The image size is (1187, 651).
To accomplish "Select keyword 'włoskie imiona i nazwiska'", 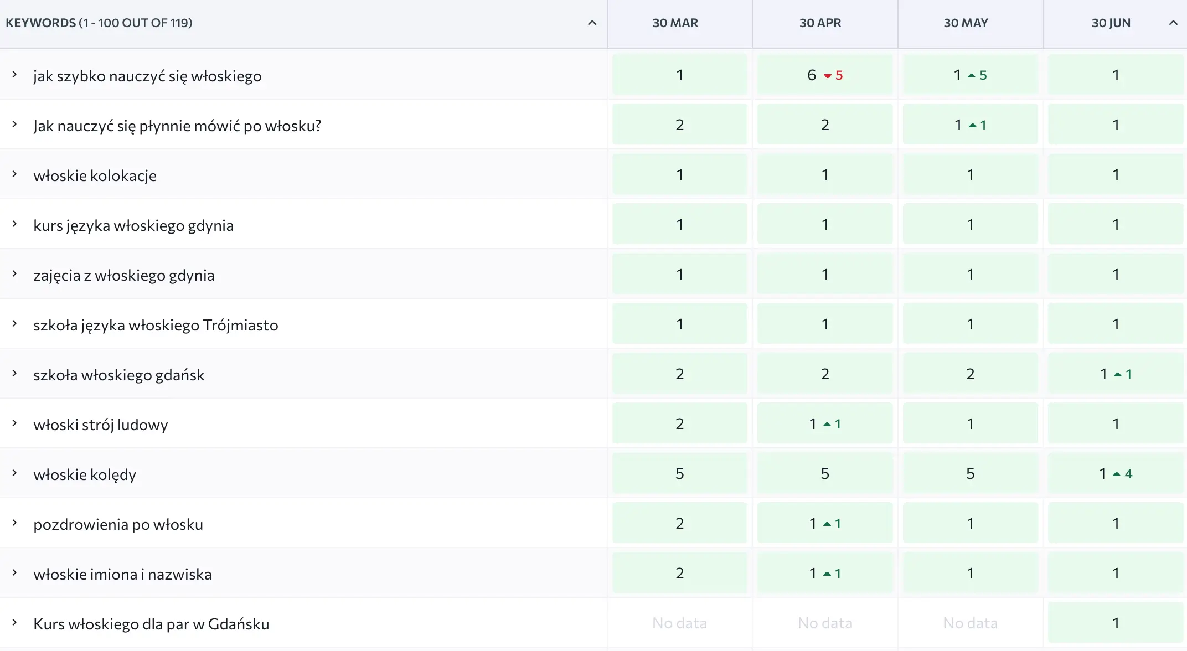I will 122,574.
